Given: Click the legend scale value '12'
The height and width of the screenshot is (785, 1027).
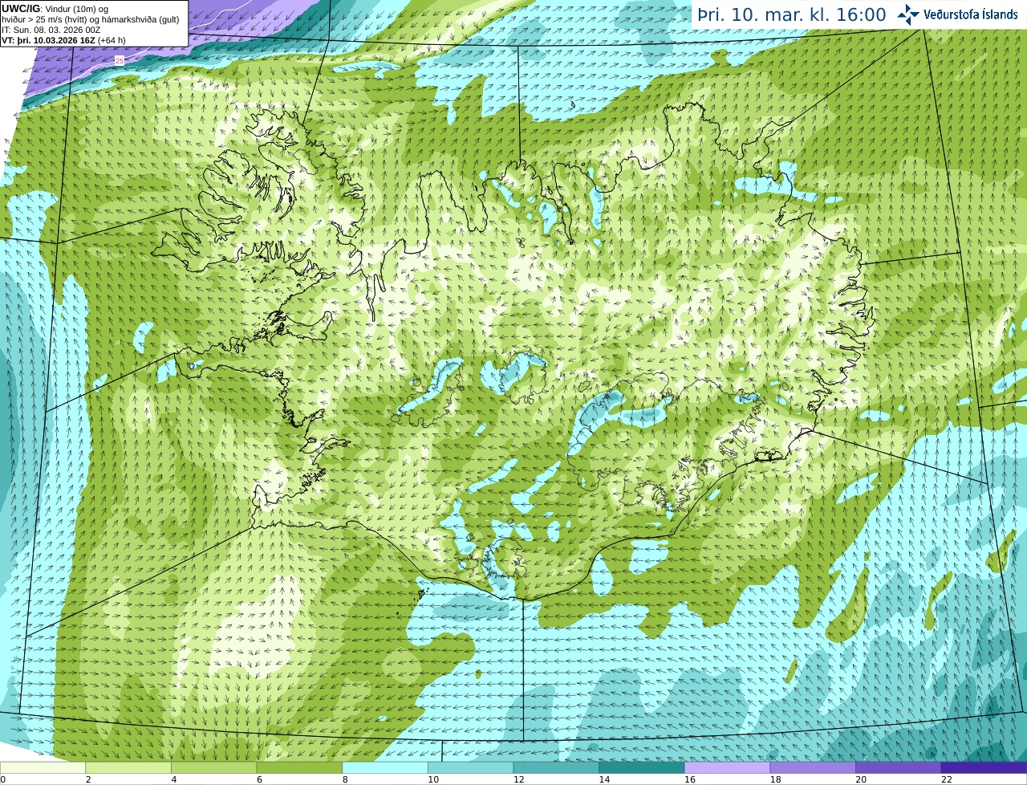Looking at the screenshot, I should [518, 779].
